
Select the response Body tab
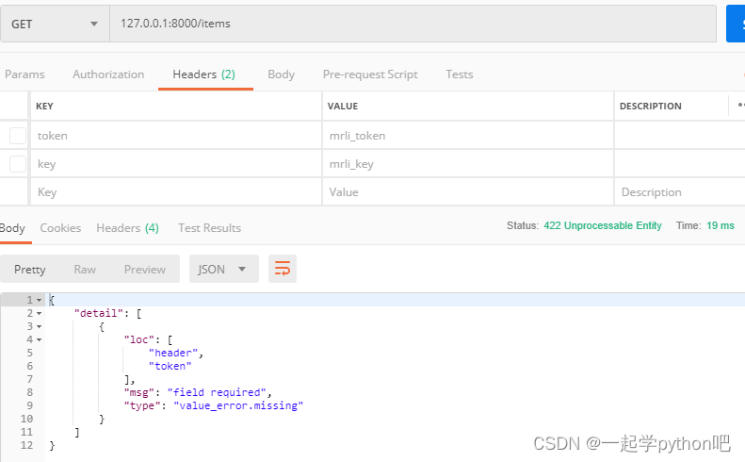[x=12, y=228]
